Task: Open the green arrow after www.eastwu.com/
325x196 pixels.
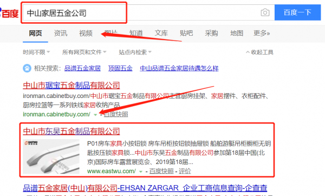Action: pos(141,172)
